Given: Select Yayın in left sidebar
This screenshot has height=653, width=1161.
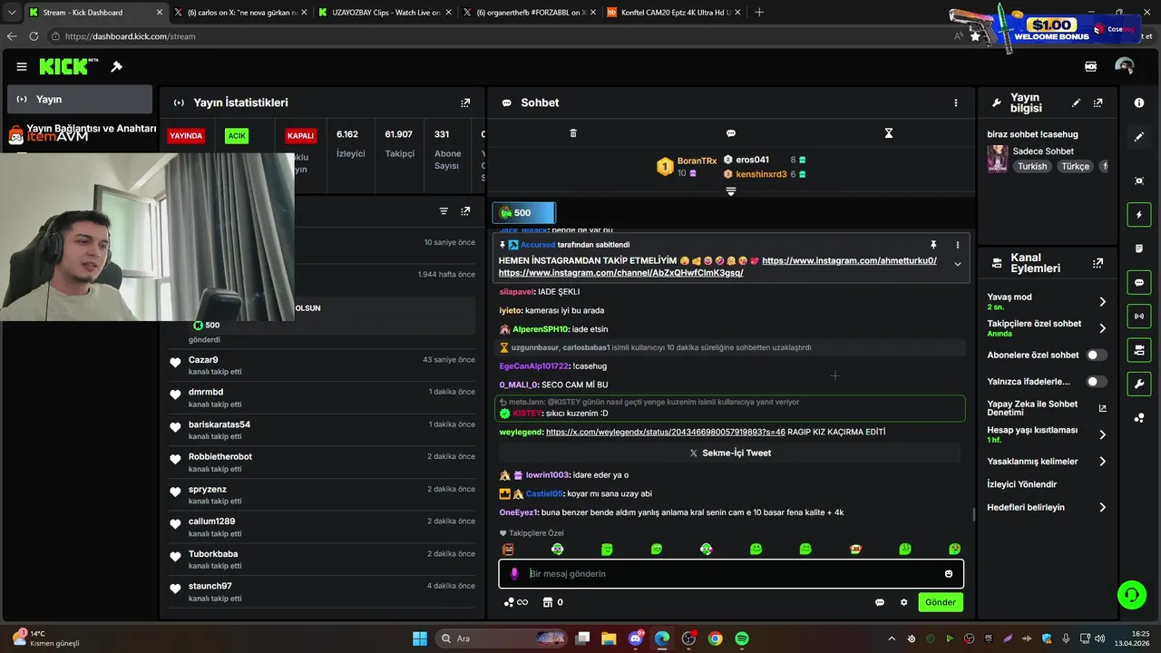Looking at the screenshot, I should pos(80,99).
